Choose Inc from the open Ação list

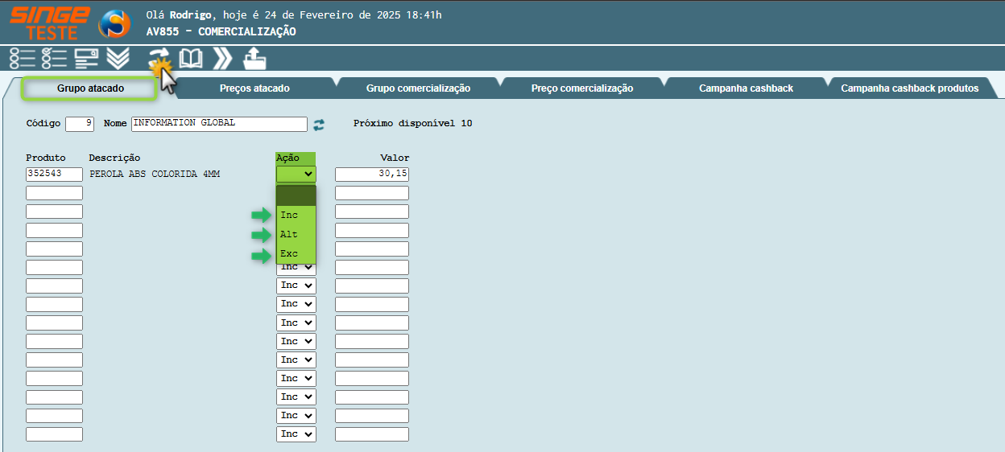click(x=296, y=216)
